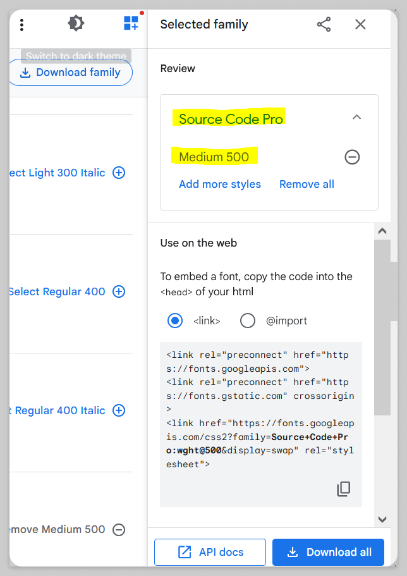Viewport: 407px width, 576px height.
Task: Click inside the embed link code box
Action: pos(261,424)
